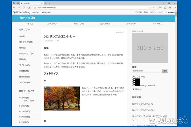Click 読者になる in the Hatena header
This screenshot has height=127, width=191.
46,12
